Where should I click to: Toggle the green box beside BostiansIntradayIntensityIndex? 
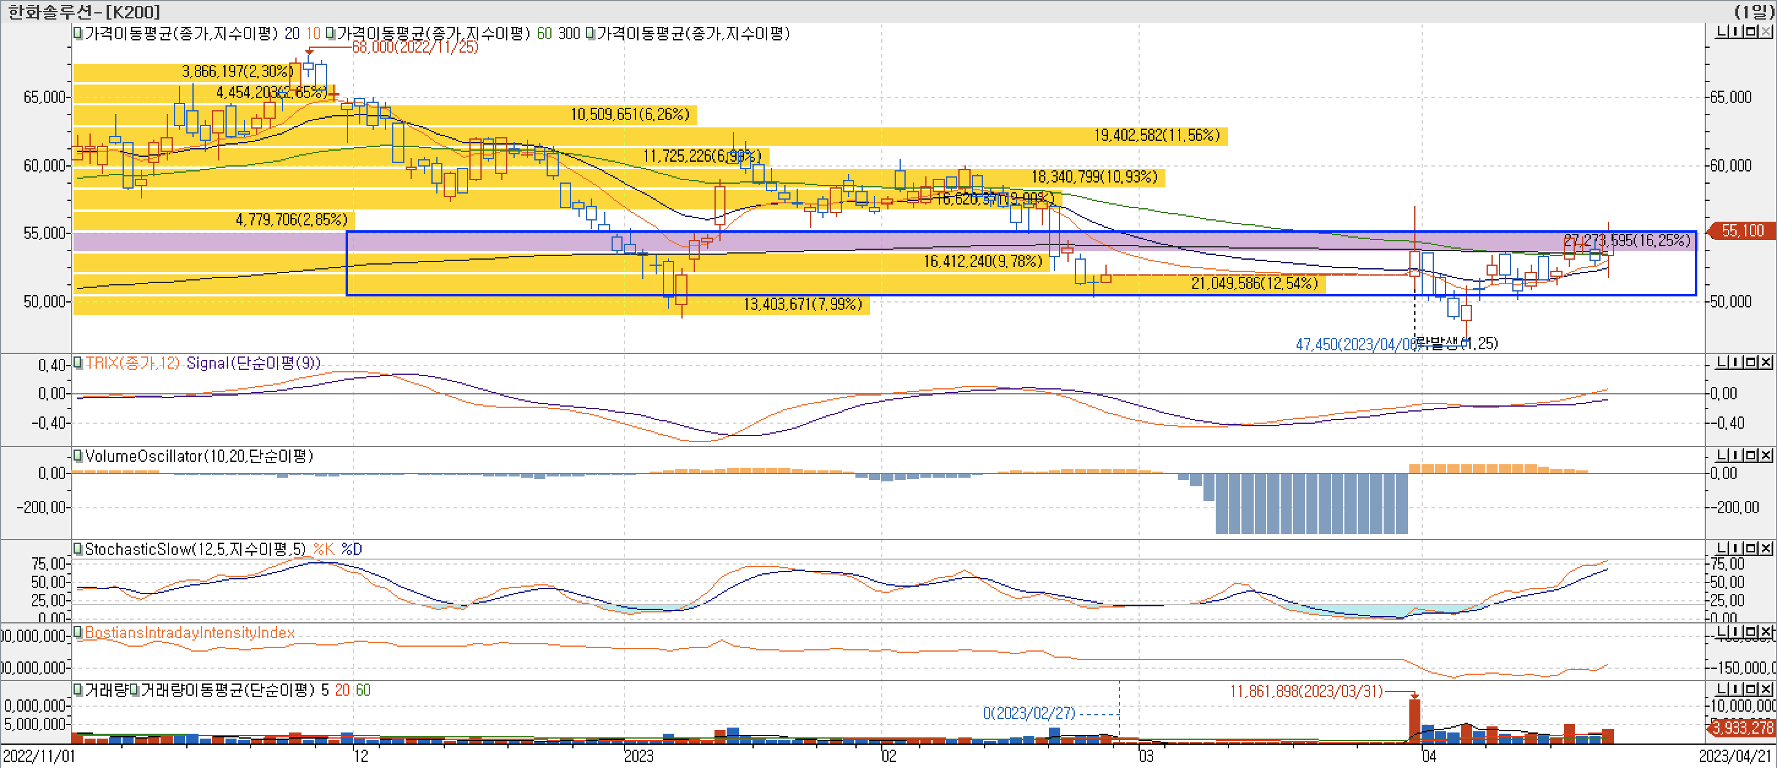click(x=78, y=632)
